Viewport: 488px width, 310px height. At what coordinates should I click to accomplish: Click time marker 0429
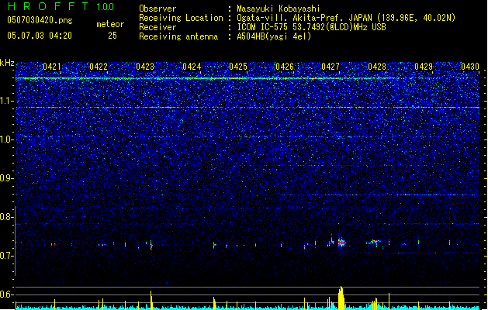tap(424, 67)
